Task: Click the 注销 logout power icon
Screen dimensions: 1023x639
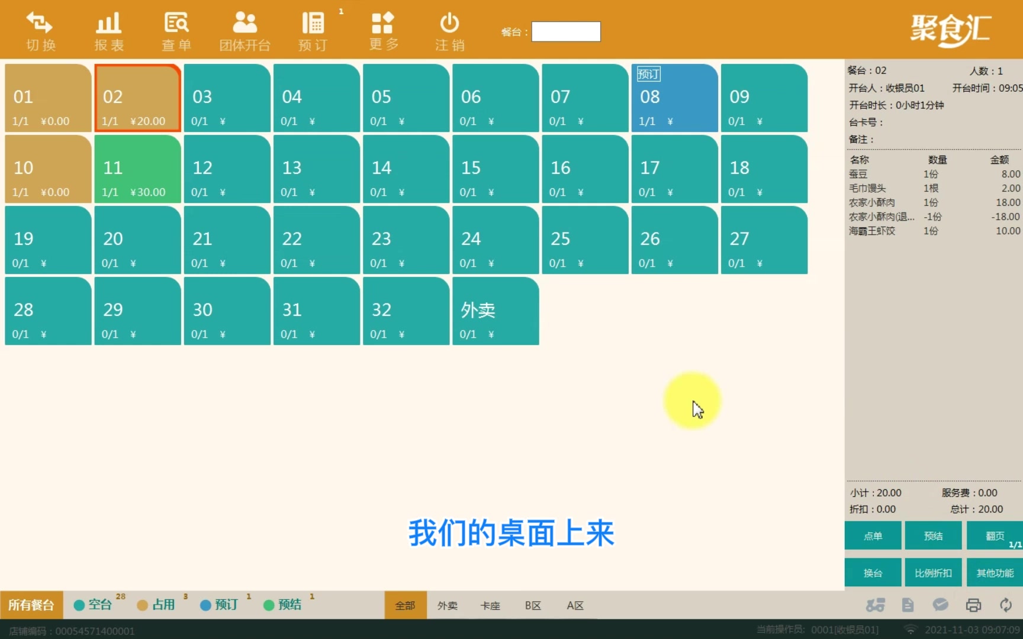Action: click(x=449, y=23)
